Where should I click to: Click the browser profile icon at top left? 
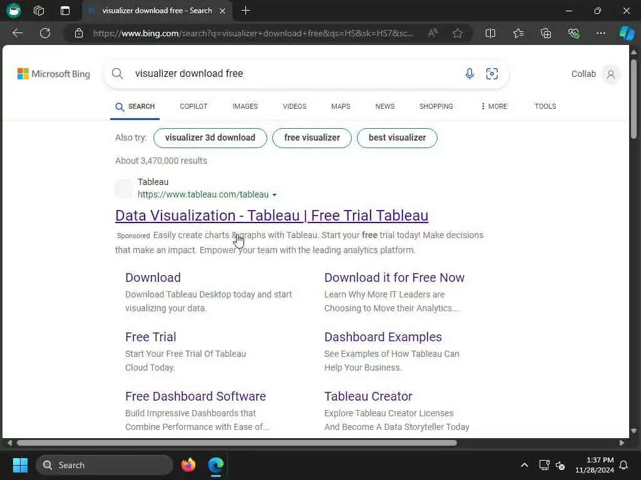pos(14,11)
